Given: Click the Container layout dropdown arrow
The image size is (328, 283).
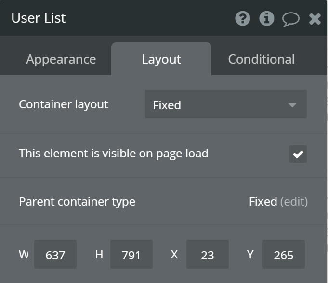Looking at the screenshot, I should (292, 104).
